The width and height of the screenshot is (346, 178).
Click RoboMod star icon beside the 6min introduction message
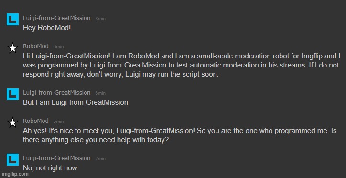pos(12,48)
